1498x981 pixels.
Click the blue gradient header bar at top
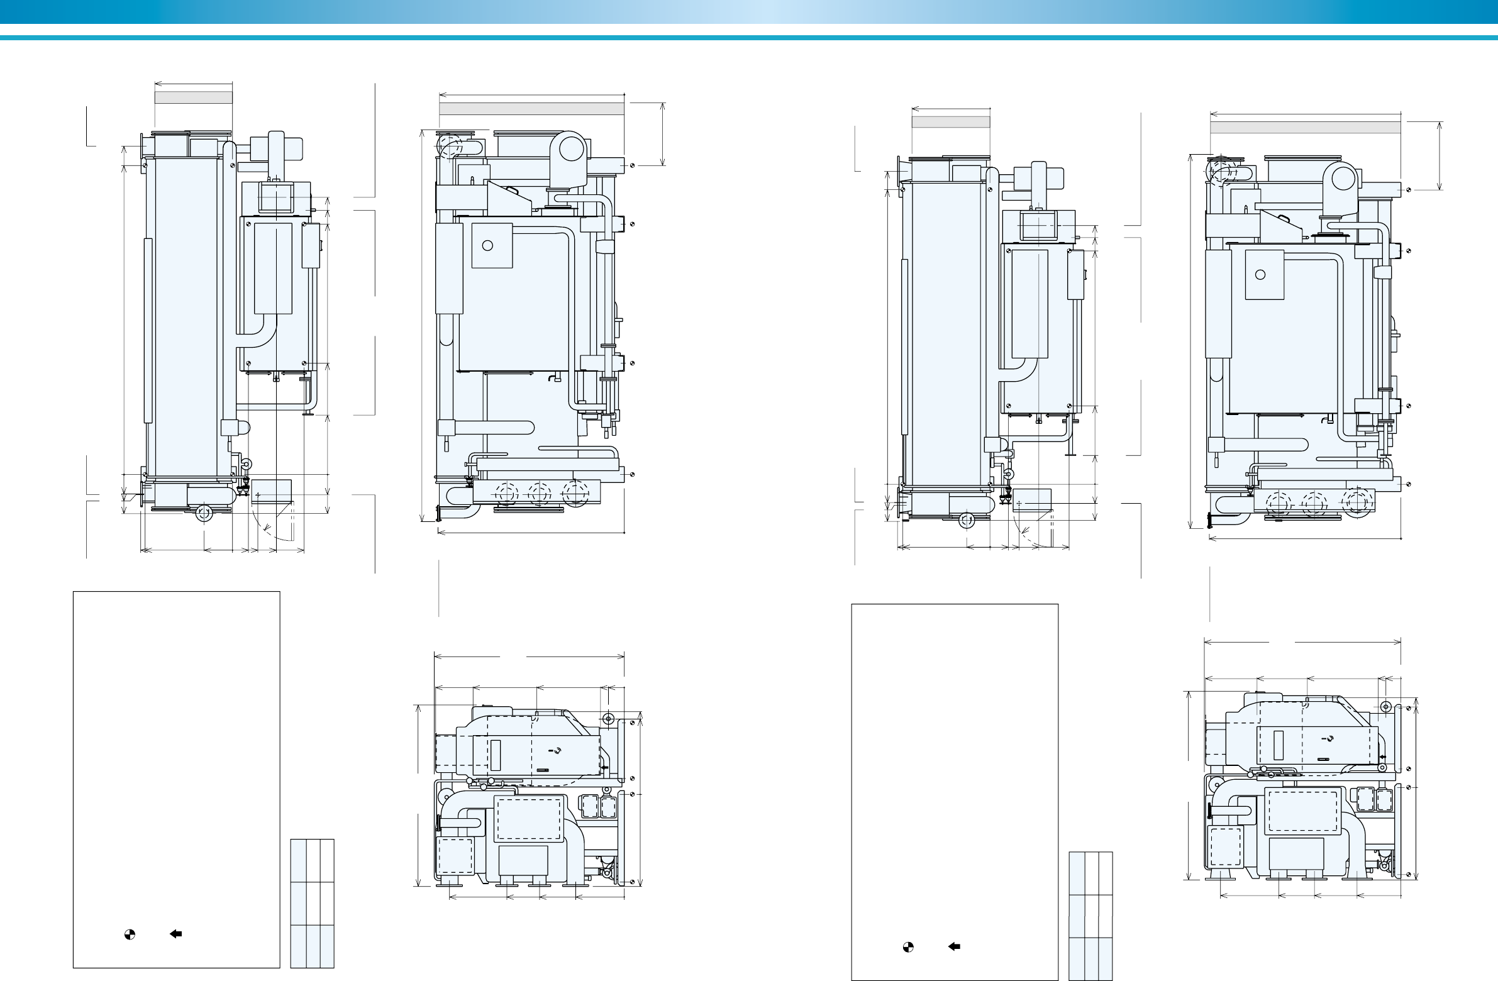(x=749, y=12)
